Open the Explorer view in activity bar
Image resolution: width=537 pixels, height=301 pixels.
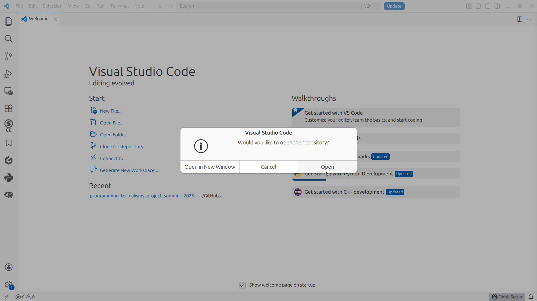(9, 21)
